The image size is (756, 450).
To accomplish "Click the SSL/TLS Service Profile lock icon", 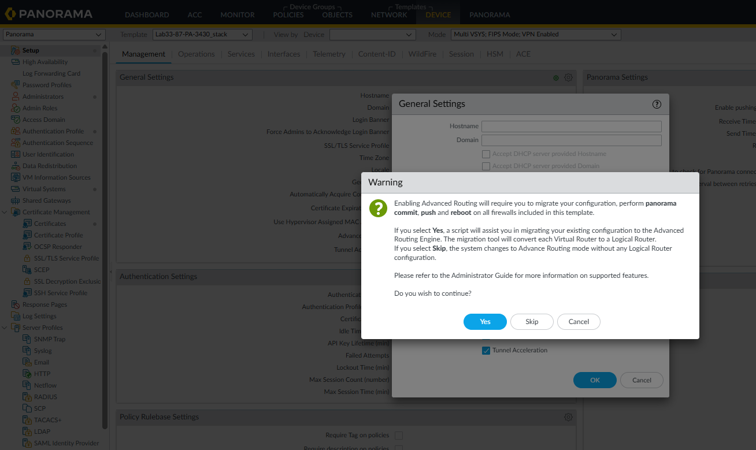I will [x=27, y=258].
